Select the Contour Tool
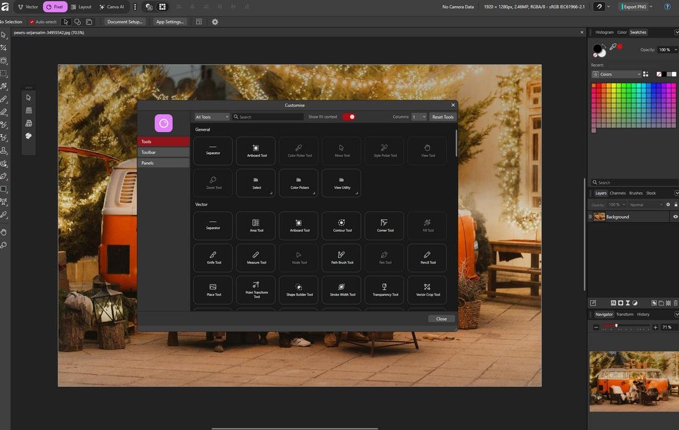 point(341,225)
